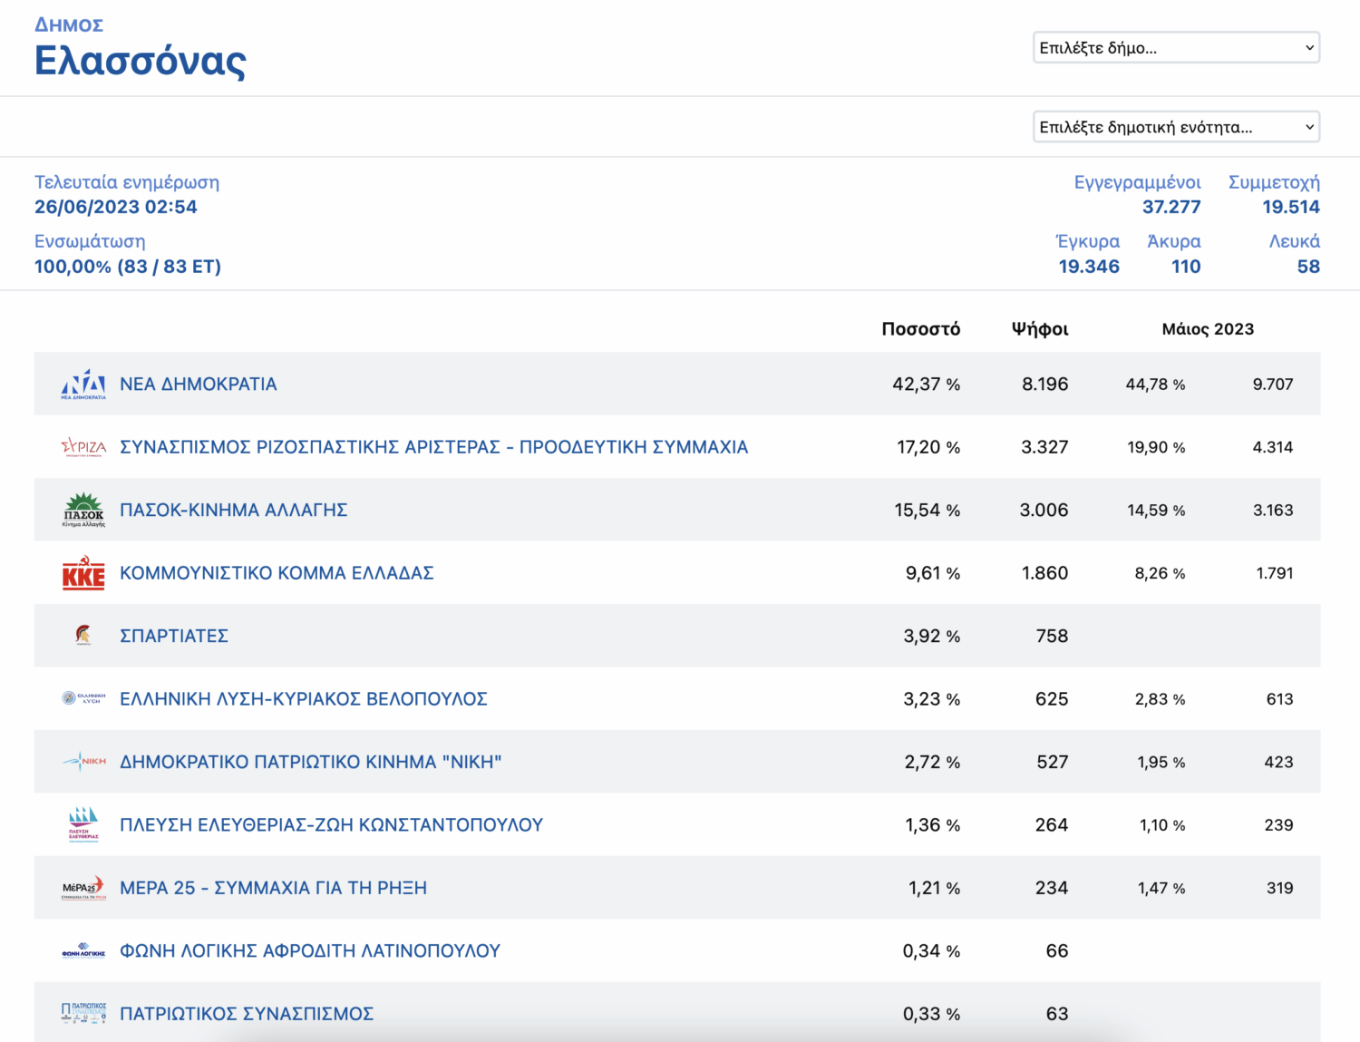1360x1042 pixels.
Task: Click the ΣΥΡΙΖΑ party logo
Action: point(83,447)
